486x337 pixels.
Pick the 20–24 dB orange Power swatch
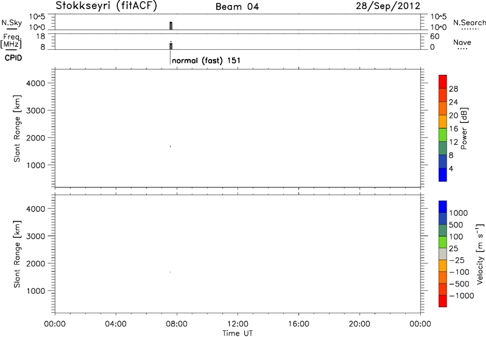[443, 108]
